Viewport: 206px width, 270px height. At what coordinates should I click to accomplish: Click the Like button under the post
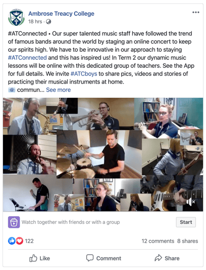point(40,258)
